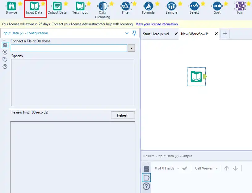The width and height of the screenshot is (252, 193).
Task: Switch to the Start Here.yxmd tab
Action: 156,34
